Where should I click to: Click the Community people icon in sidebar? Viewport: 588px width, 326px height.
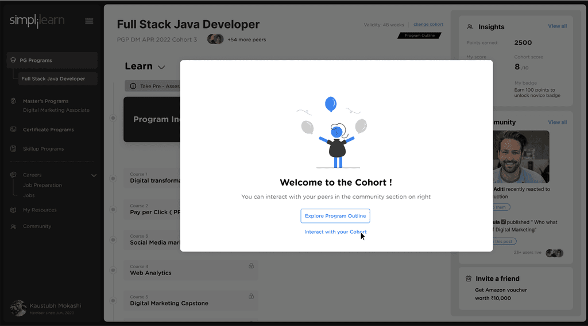point(13,226)
